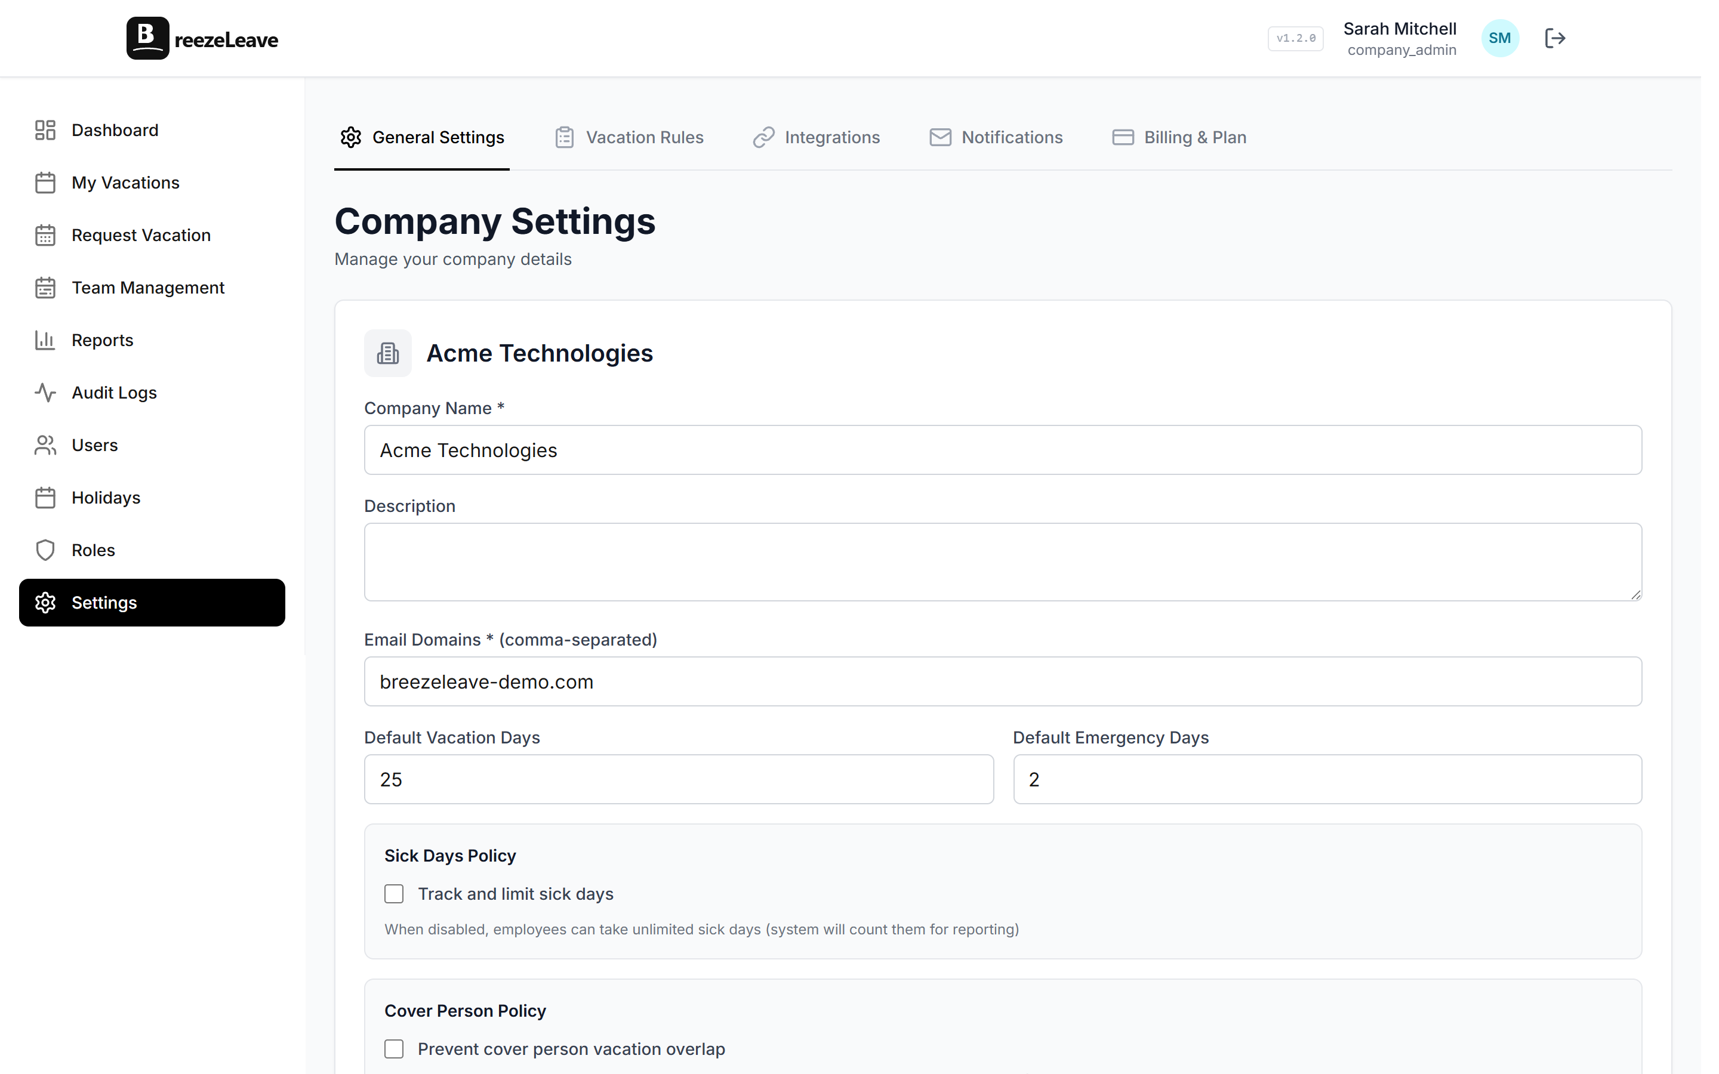View Audit Logs
This screenshot has width=1719, height=1074.
click(152, 393)
